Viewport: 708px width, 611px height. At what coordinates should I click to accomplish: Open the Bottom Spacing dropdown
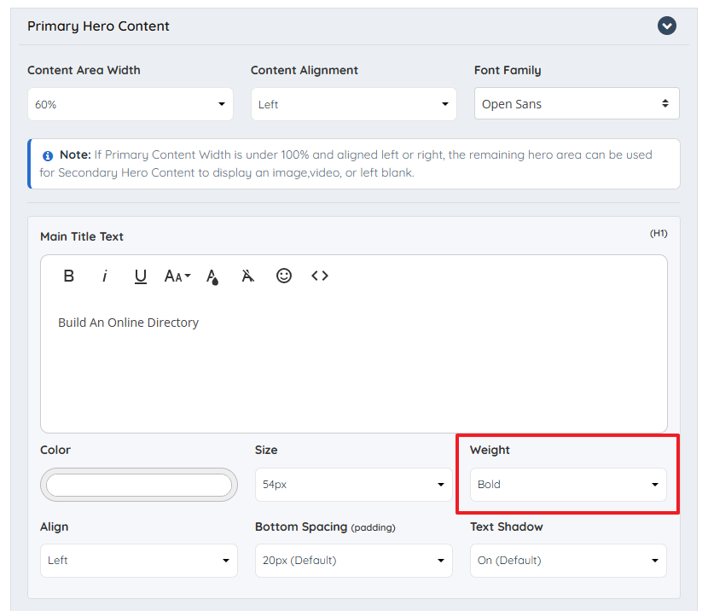click(353, 561)
